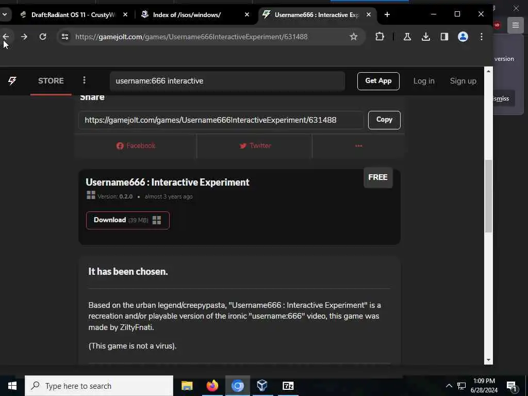This screenshot has height=396, width=528.
Task: Open the Windows Start menu
Action: pyautogui.click(x=12, y=386)
